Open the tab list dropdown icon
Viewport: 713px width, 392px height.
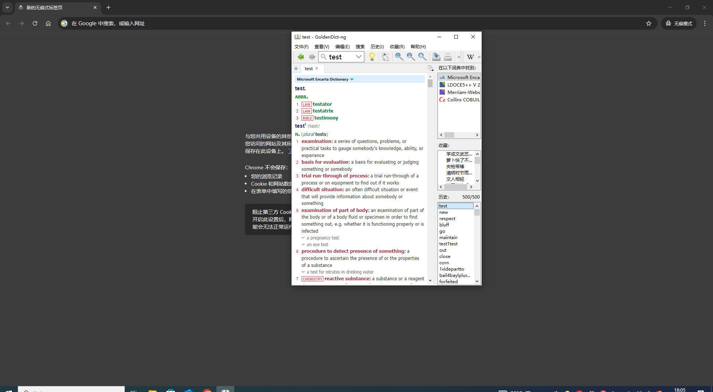(430, 68)
